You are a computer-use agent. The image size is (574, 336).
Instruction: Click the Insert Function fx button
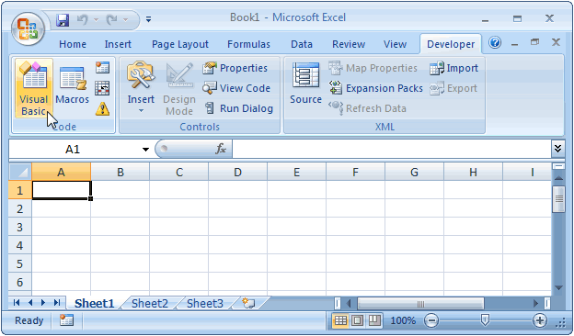pos(221,149)
